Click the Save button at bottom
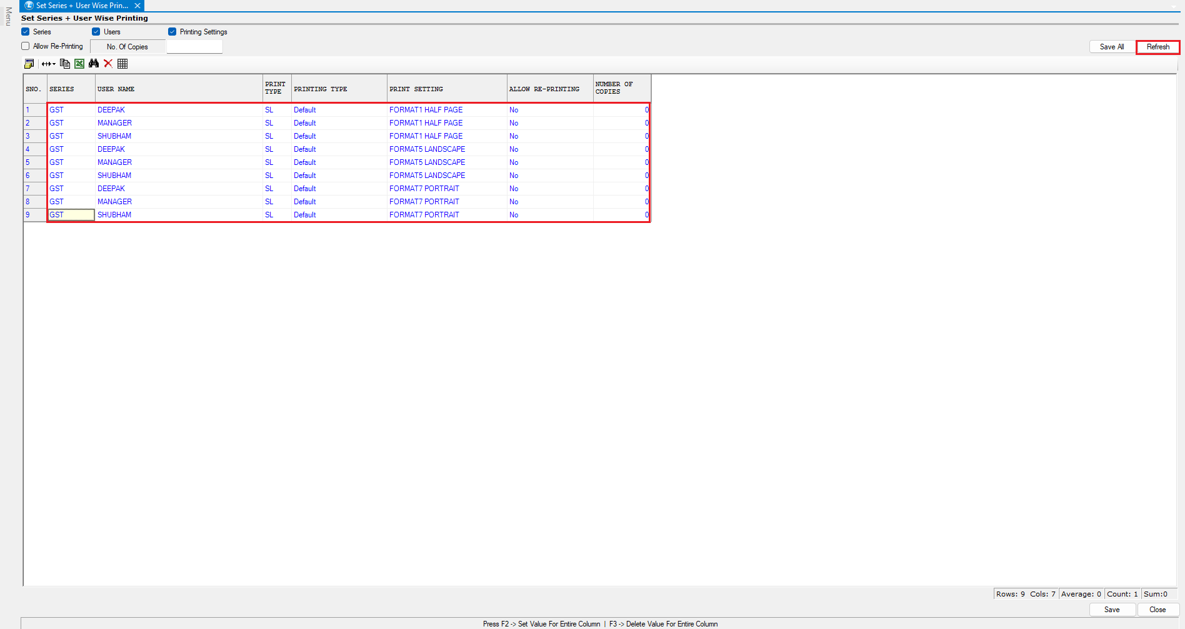 pyautogui.click(x=1111, y=610)
